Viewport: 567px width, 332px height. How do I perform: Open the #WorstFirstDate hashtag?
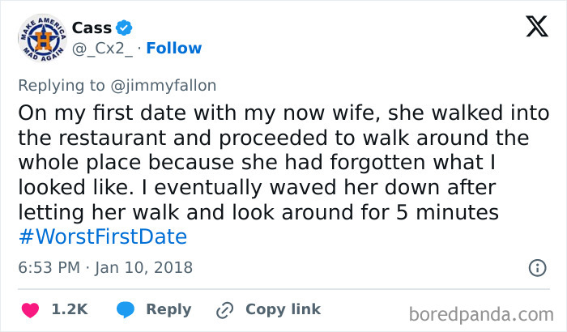pos(102,237)
